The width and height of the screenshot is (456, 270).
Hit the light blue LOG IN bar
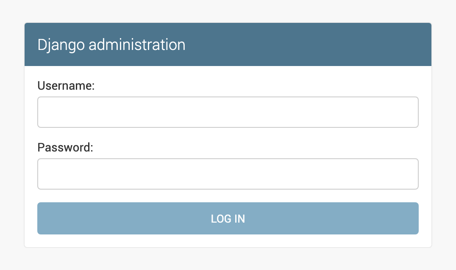[228, 218]
